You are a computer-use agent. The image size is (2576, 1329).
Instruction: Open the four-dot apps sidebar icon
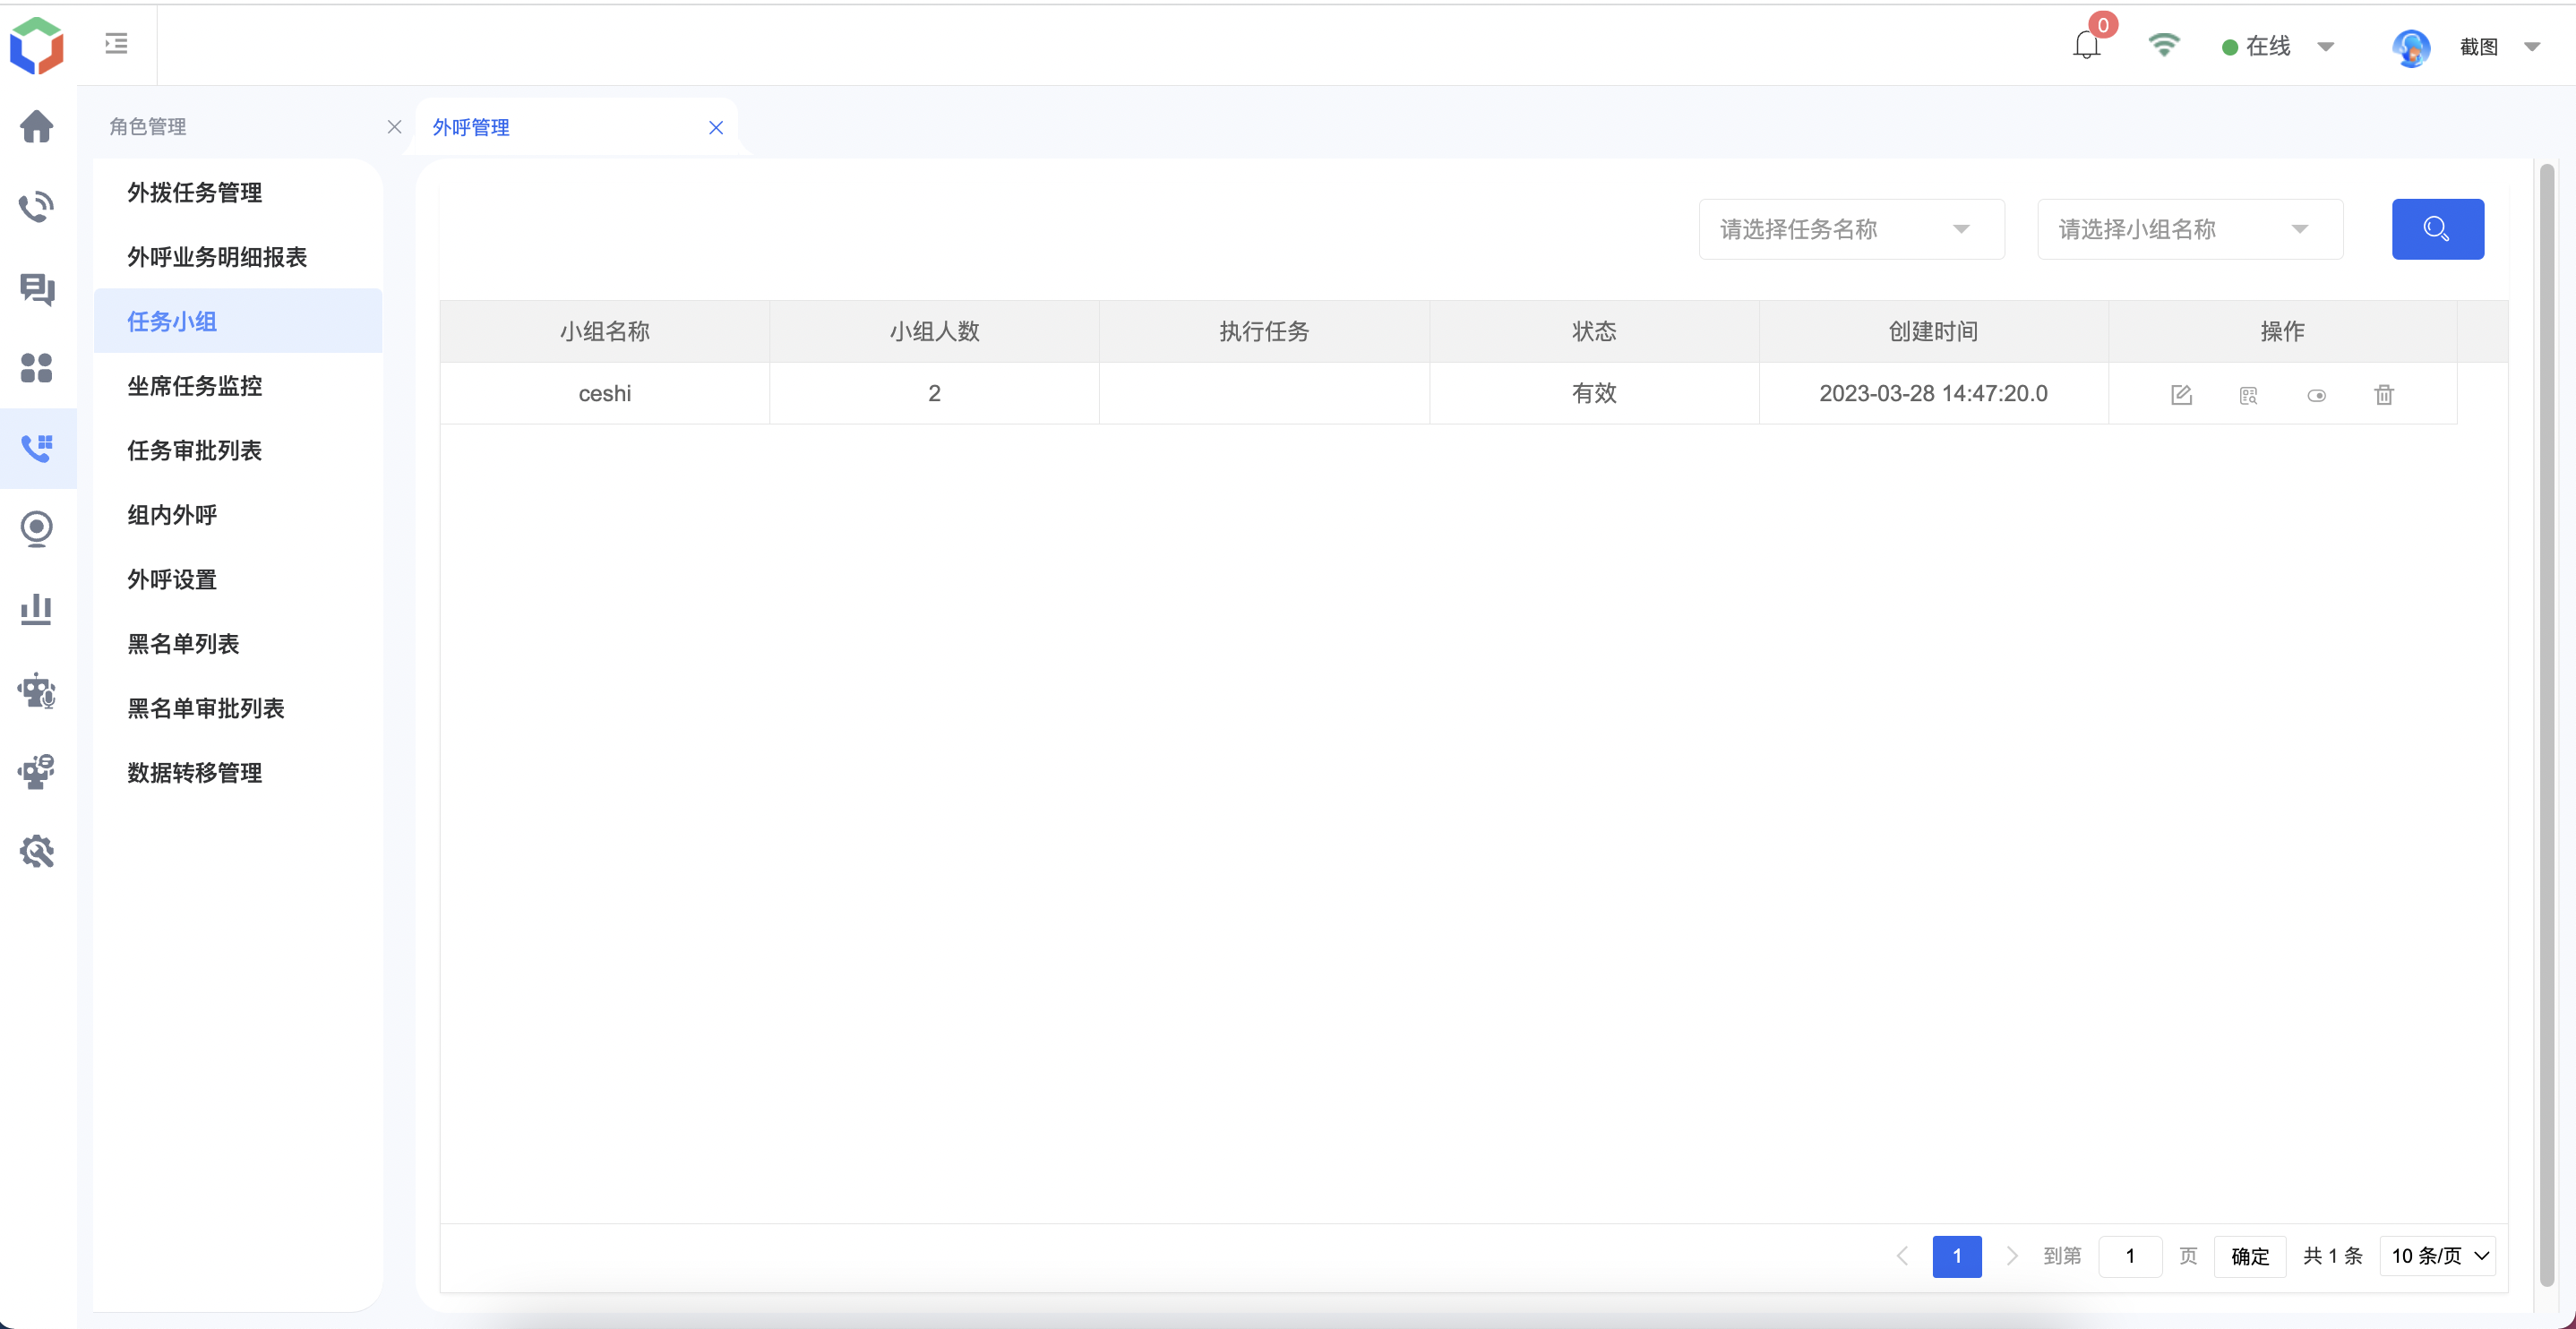(37, 368)
